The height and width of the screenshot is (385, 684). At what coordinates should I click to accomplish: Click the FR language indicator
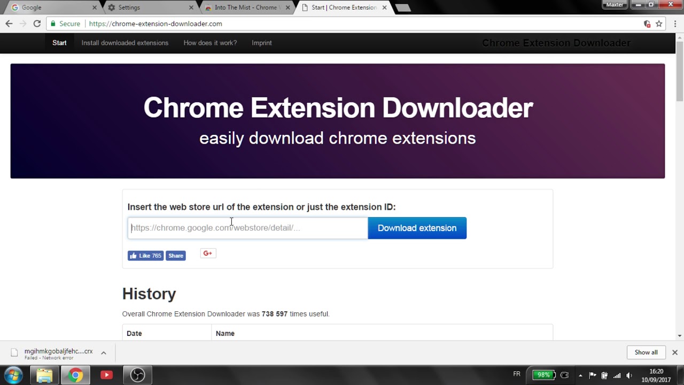point(517,374)
